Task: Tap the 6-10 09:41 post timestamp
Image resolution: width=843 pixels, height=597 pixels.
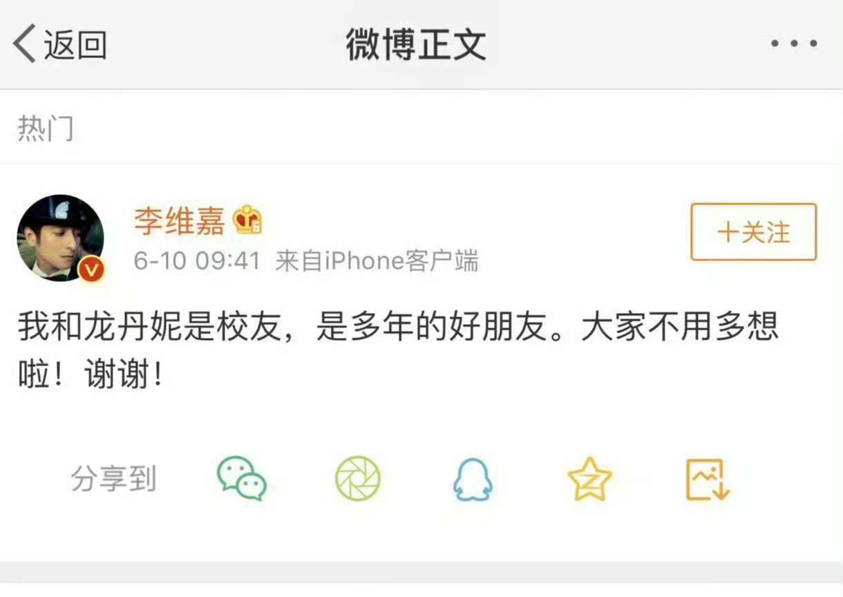Action: (197, 261)
